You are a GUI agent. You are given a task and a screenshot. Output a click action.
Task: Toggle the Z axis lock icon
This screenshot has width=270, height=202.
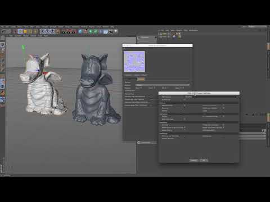(x=52, y=31)
